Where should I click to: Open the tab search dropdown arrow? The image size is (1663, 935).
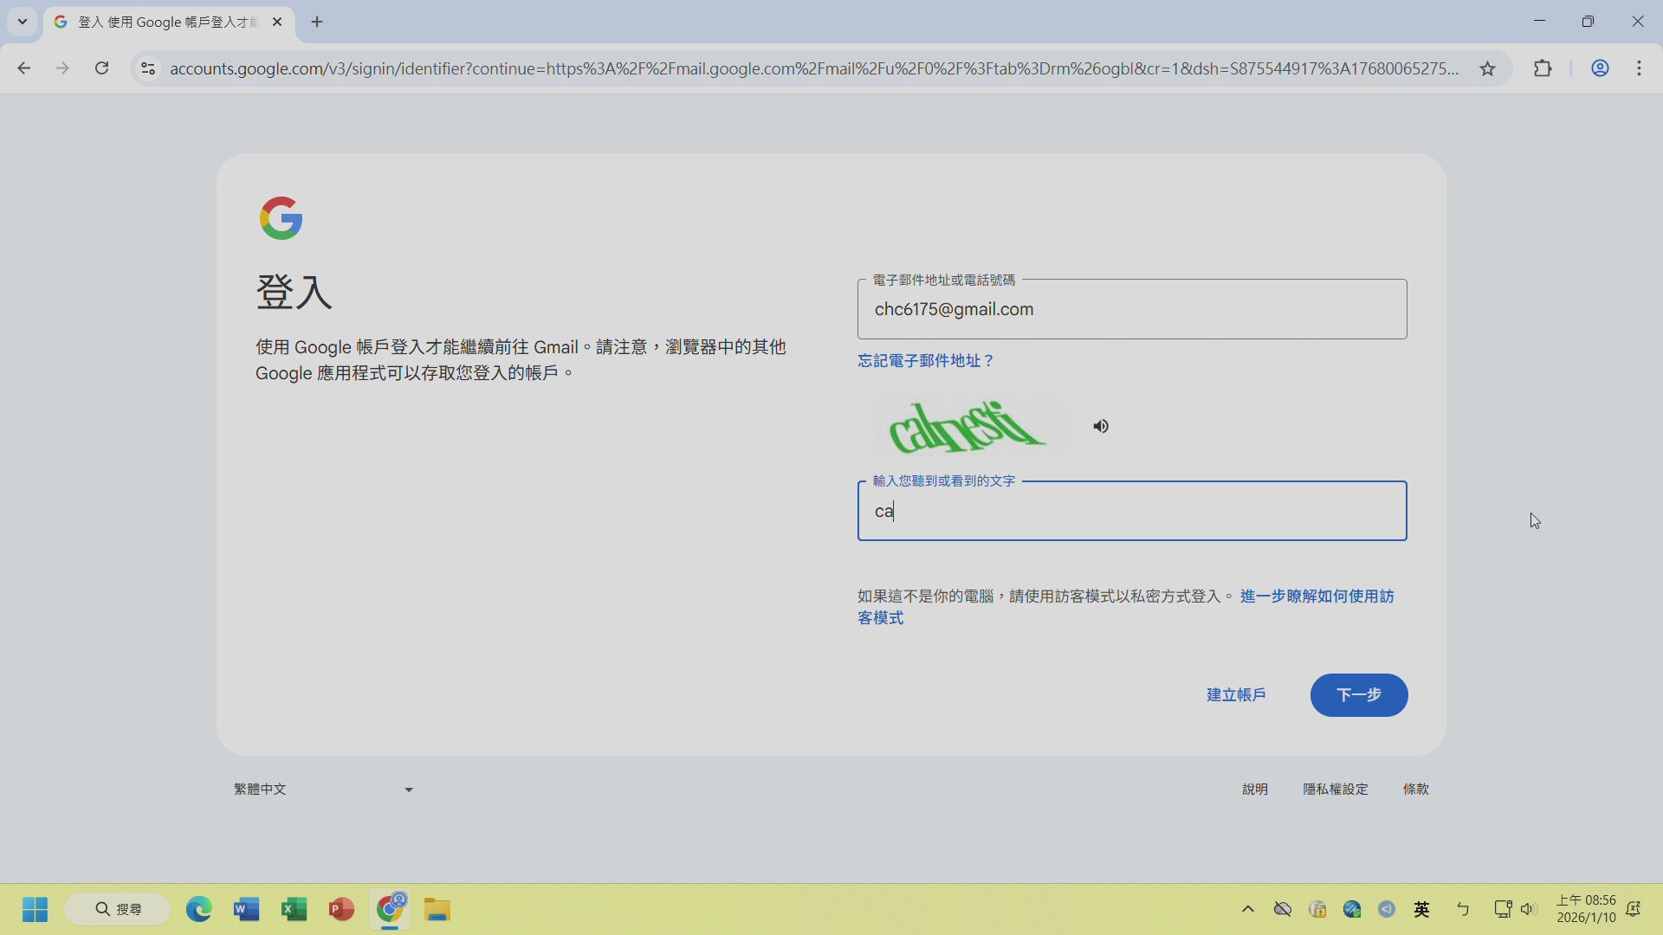point(23,22)
